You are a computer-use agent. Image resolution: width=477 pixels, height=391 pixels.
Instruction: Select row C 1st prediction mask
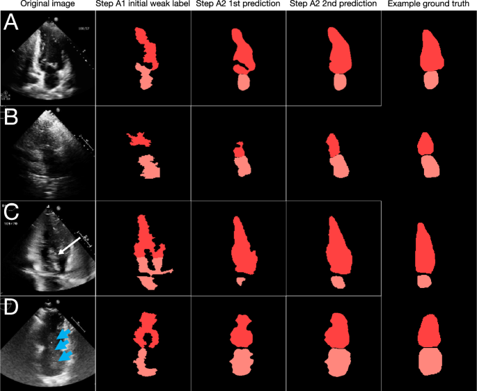tap(244, 251)
